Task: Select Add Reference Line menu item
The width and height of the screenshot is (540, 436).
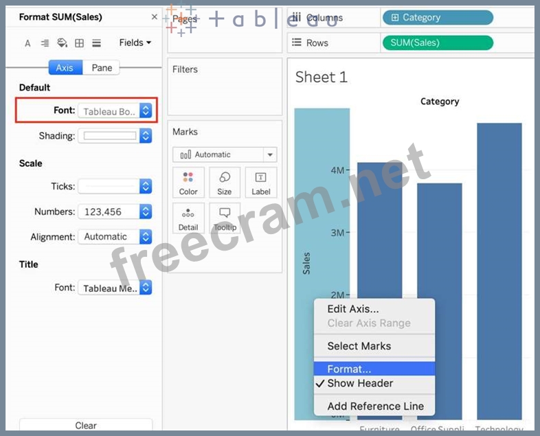Action: click(375, 406)
